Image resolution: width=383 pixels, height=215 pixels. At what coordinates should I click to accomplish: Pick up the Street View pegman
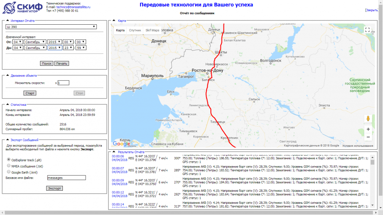(x=368, y=119)
